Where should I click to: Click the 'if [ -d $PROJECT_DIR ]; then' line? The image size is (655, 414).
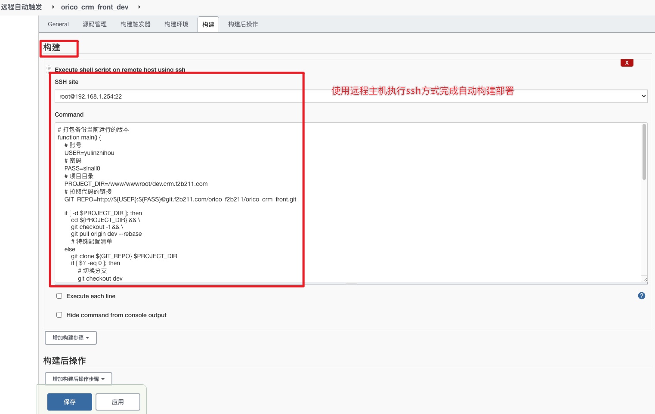coord(103,213)
